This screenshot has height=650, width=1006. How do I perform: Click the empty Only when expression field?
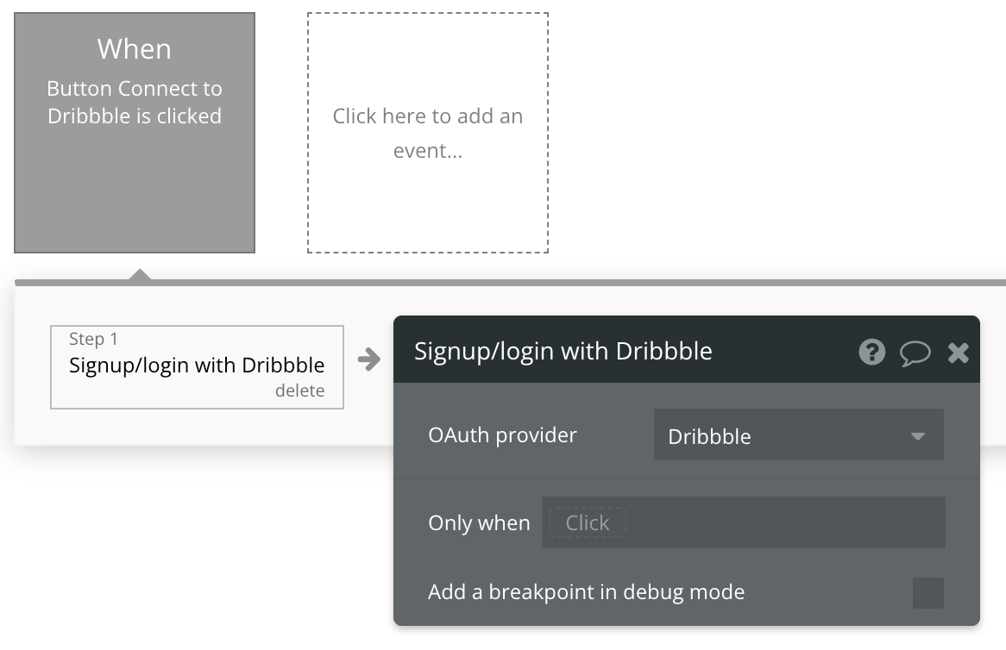coord(783,522)
